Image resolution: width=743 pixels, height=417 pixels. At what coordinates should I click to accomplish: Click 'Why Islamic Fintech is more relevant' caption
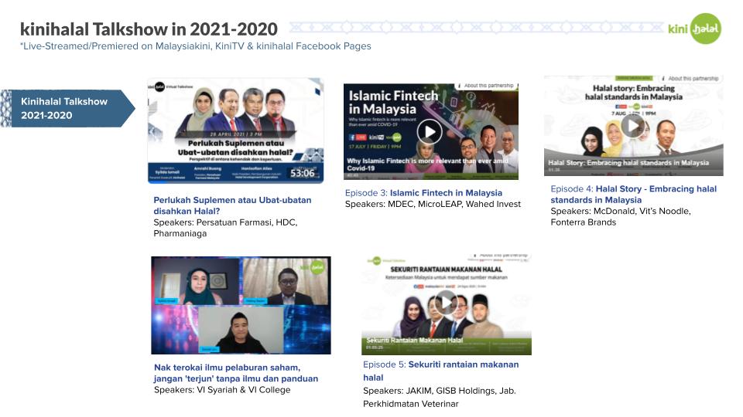pyautogui.click(x=427, y=164)
